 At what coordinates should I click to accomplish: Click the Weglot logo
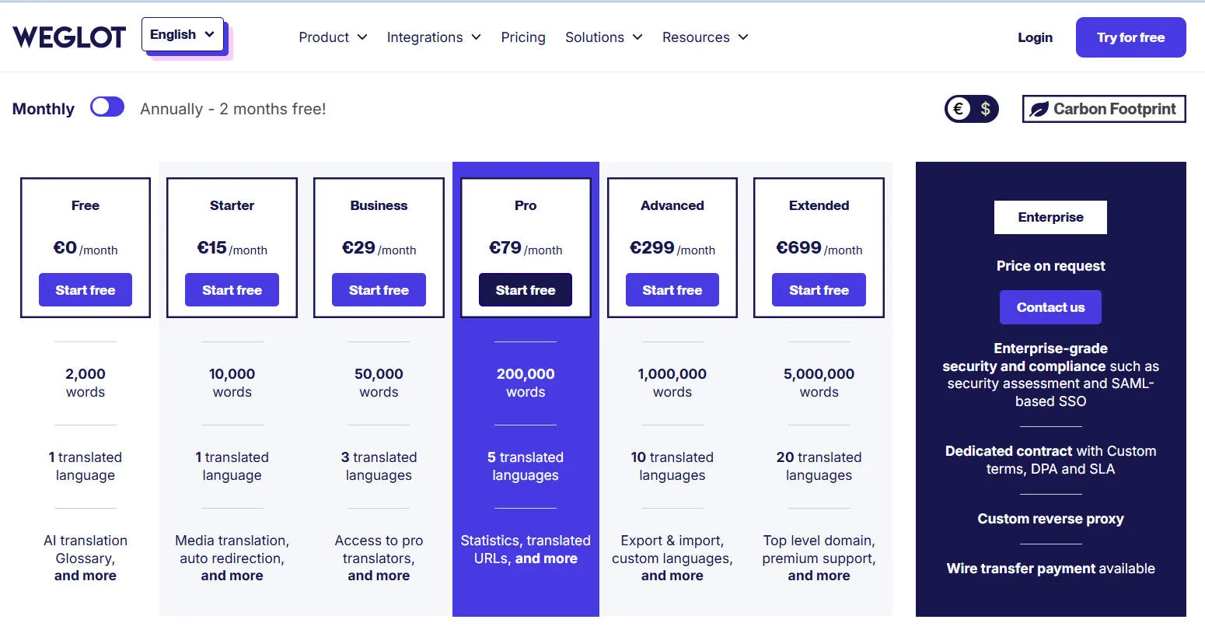pyautogui.click(x=69, y=37)
